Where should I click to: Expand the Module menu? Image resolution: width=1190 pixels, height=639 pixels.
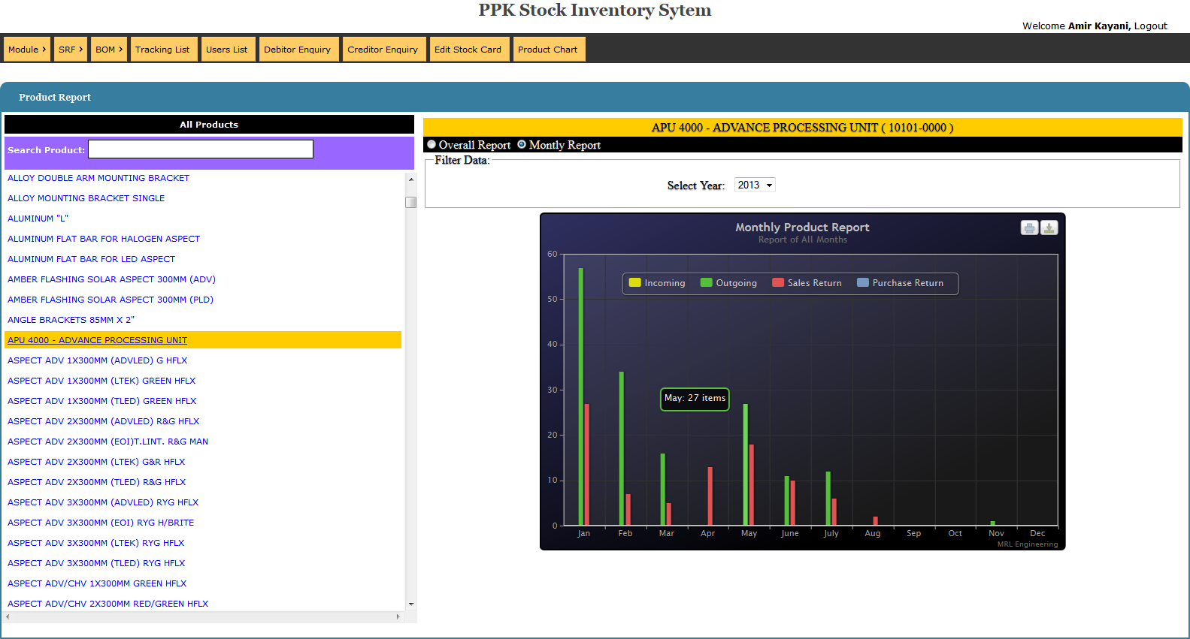27,50
